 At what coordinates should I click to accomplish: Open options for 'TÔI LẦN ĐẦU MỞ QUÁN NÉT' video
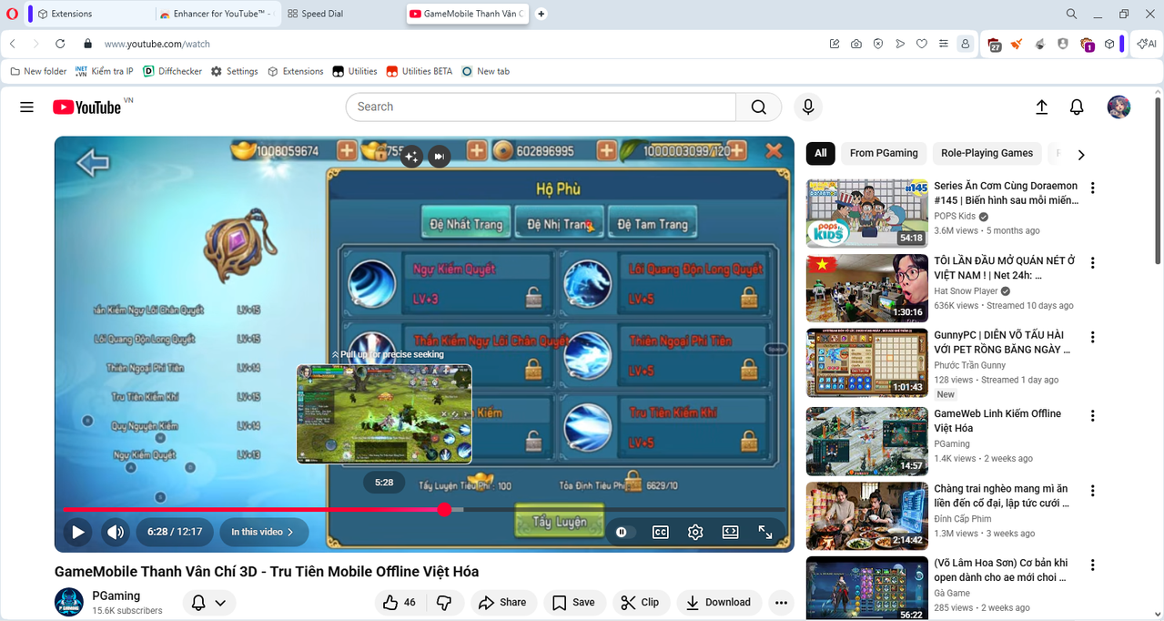click(x=1093, y=263)
